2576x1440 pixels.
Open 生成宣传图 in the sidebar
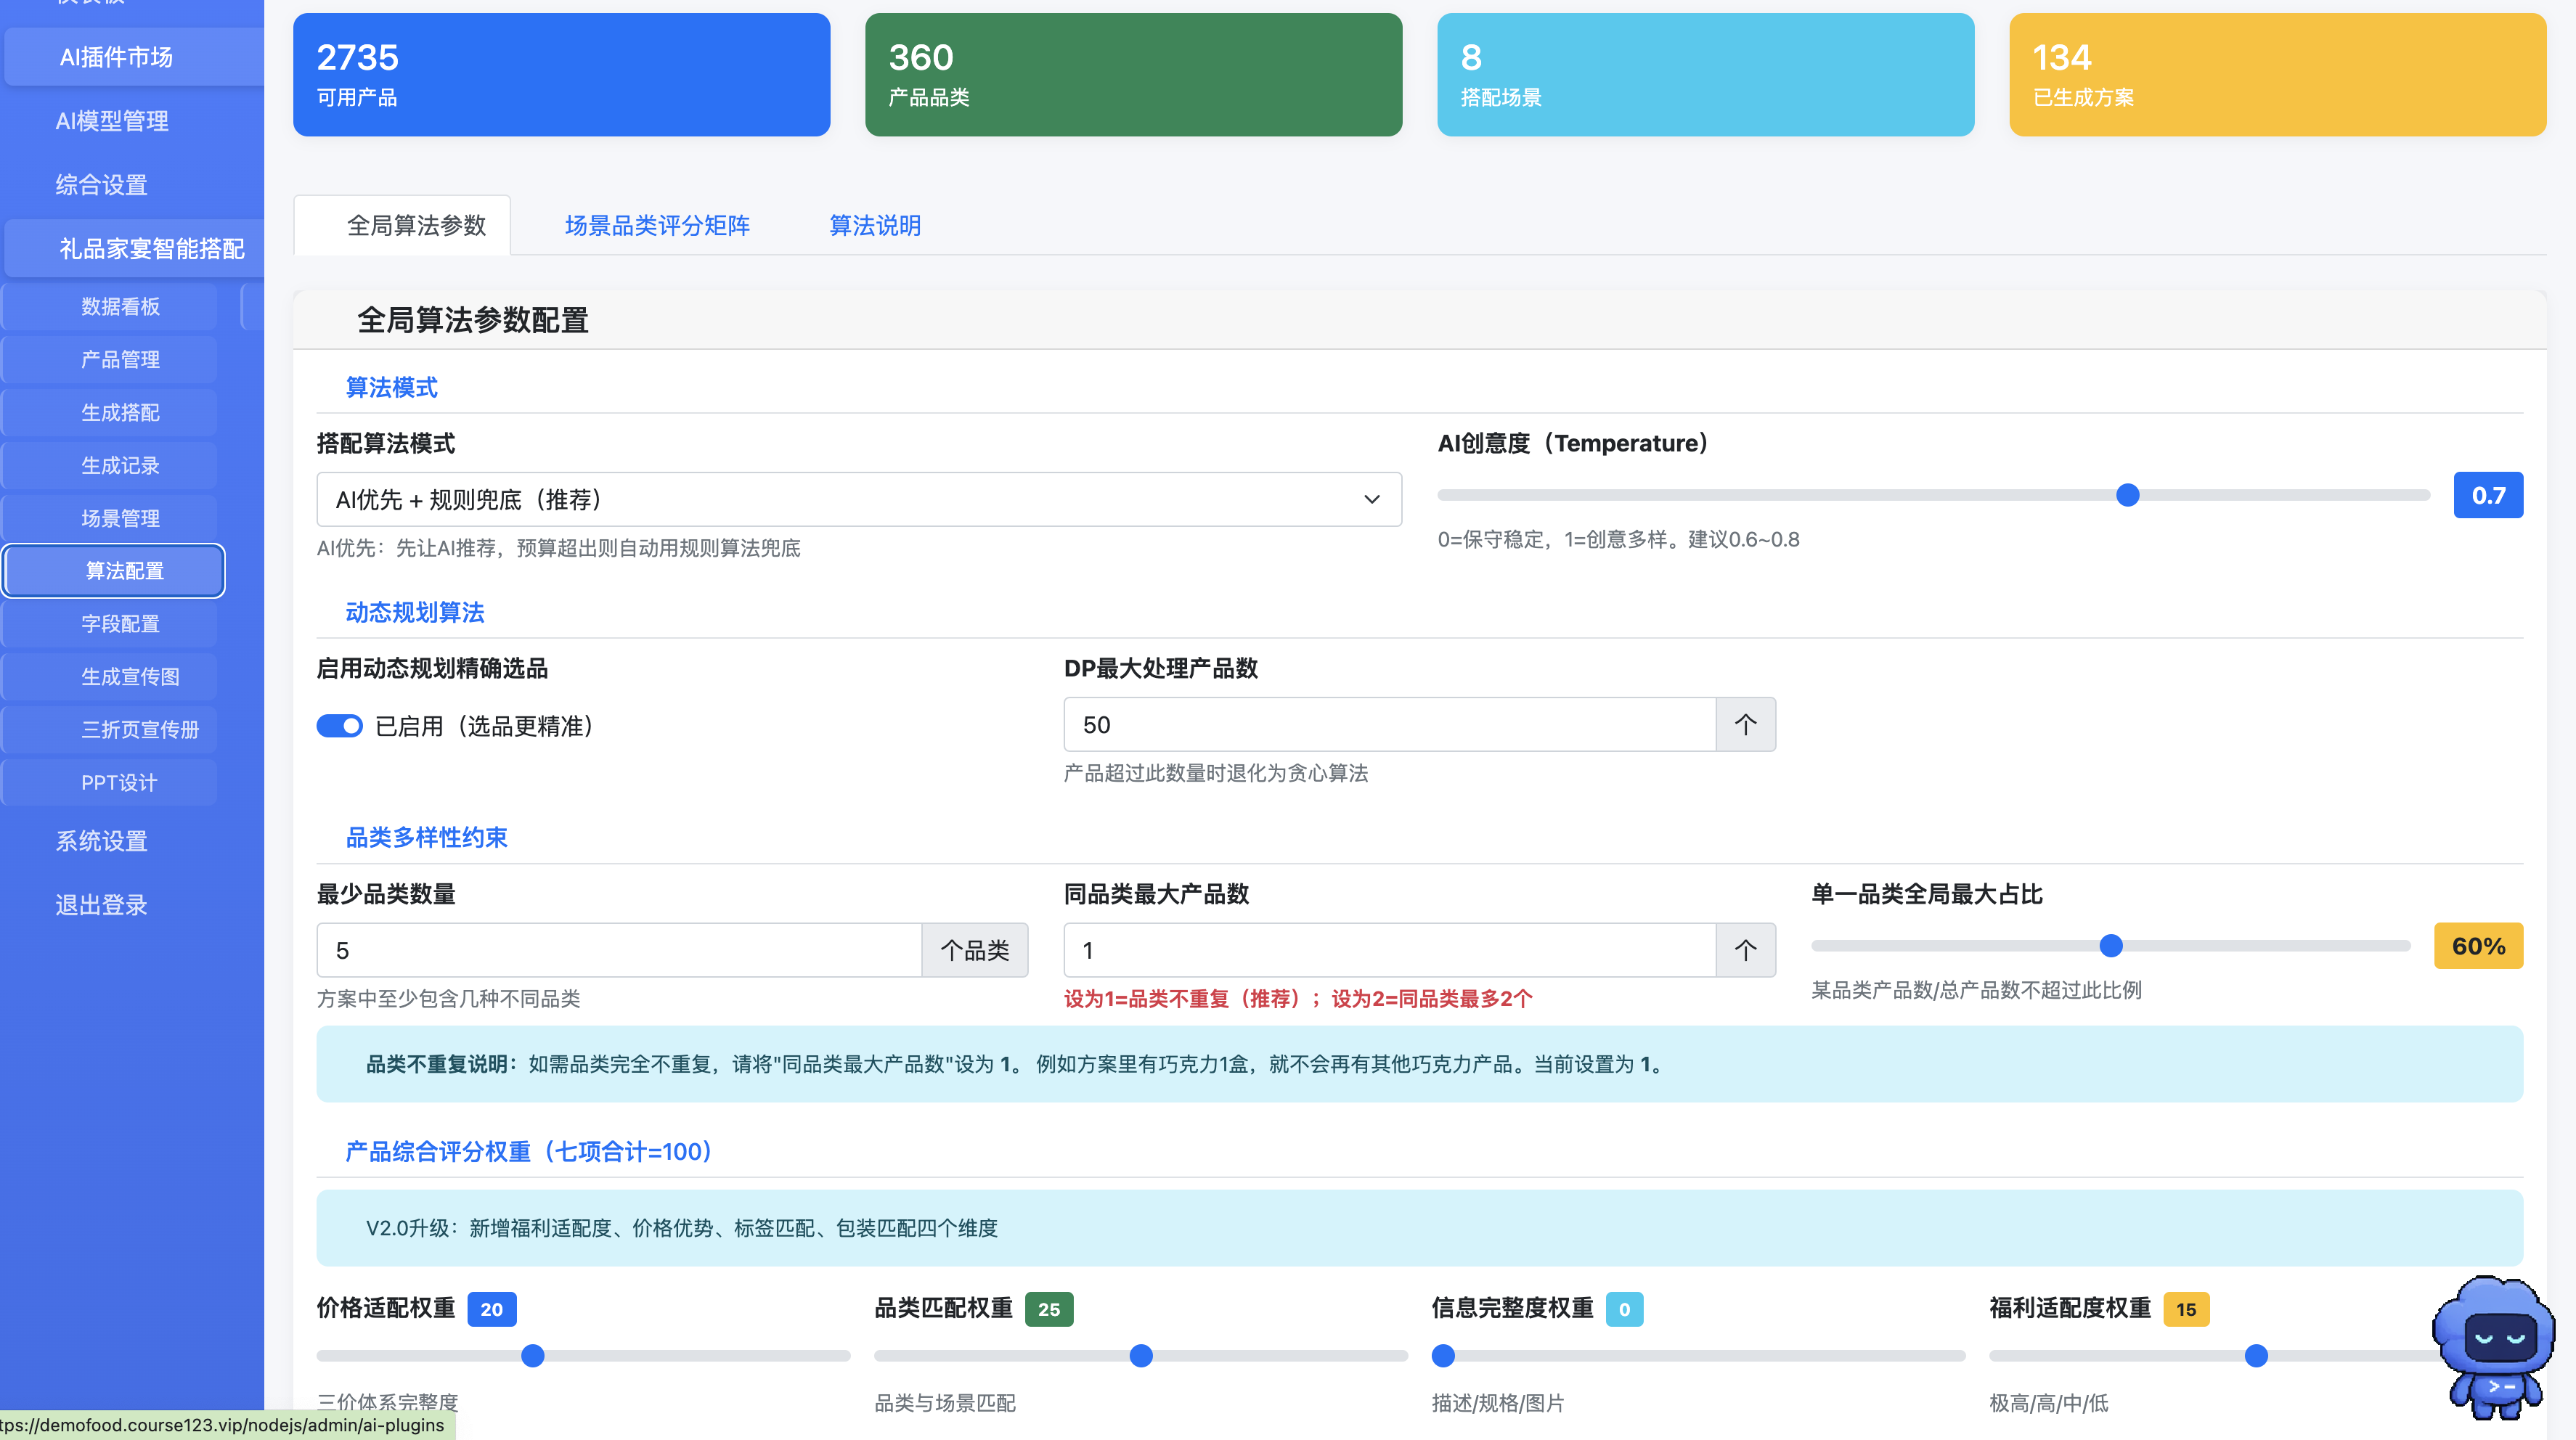tap(110, 677)
